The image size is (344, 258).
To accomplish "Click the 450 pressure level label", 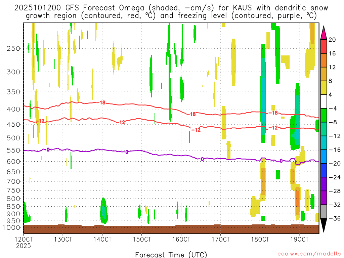I will coord(13,124).
